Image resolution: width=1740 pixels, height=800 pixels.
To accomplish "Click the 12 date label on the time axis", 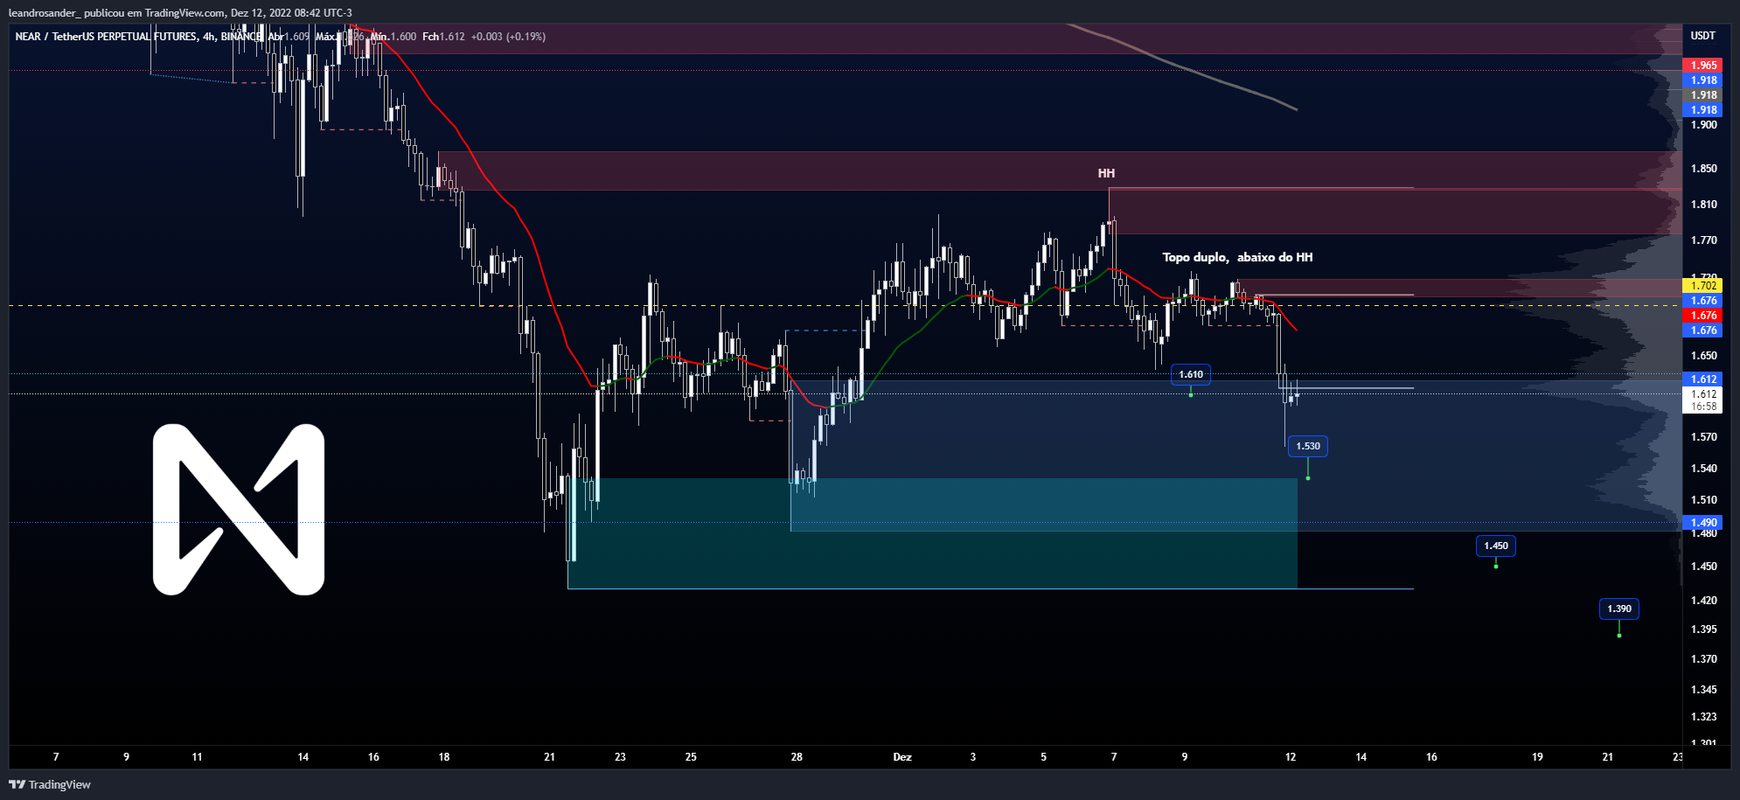I will (1291, 757).
